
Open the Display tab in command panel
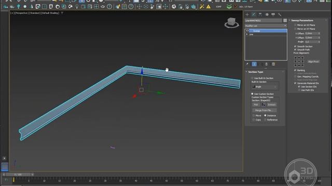[273, 14]
